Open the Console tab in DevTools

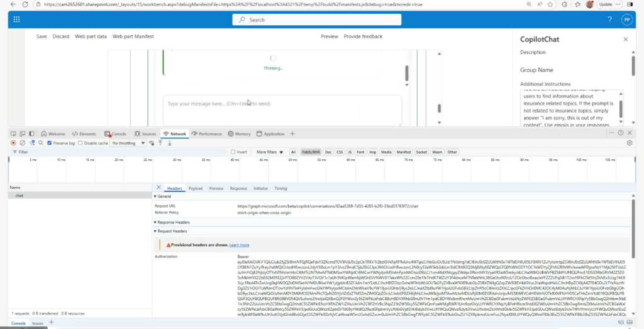click(x=116, y=134)
